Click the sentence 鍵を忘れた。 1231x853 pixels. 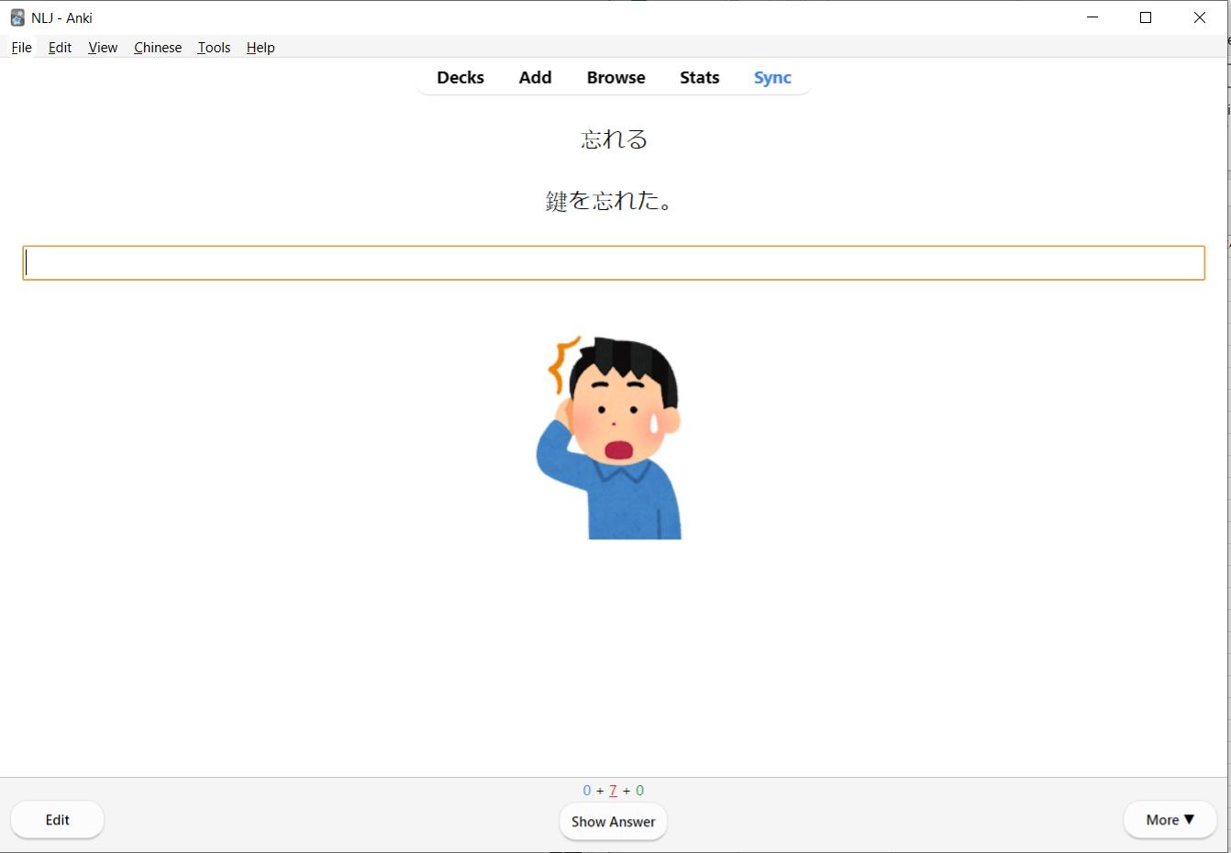click(x=611, y=201)
